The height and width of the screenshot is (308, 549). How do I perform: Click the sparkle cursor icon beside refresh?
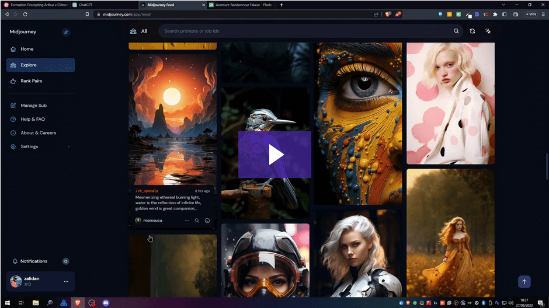(x=488, y=31)
